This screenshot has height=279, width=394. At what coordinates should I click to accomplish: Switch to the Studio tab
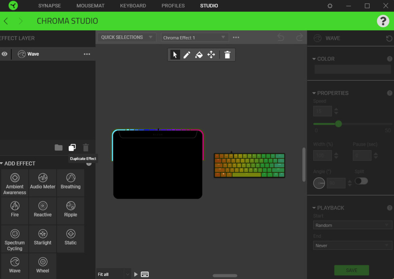point(209,5)
